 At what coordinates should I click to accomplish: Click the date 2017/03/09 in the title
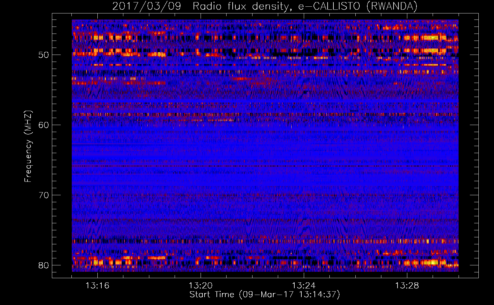pyautogui.click(x=147, y=6)
